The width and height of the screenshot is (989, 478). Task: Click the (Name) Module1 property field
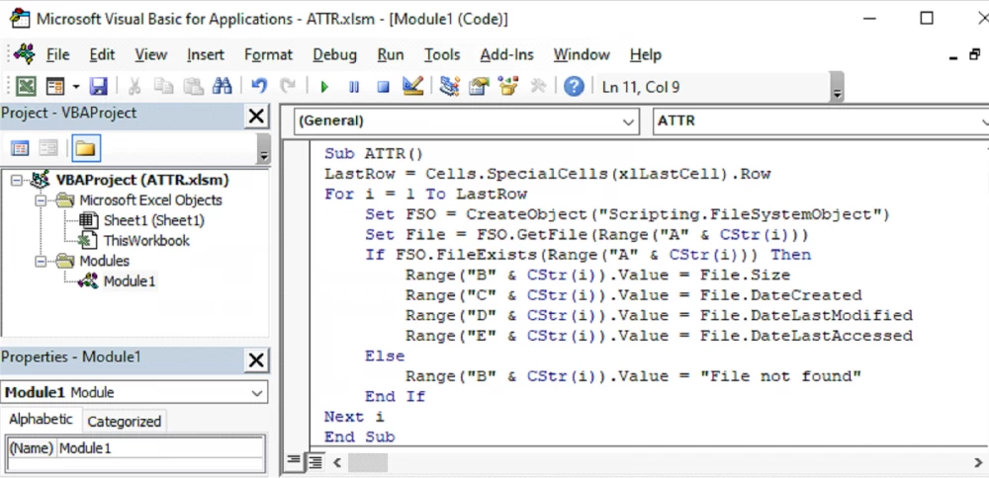pyautogui.click(x=158, y=448)
